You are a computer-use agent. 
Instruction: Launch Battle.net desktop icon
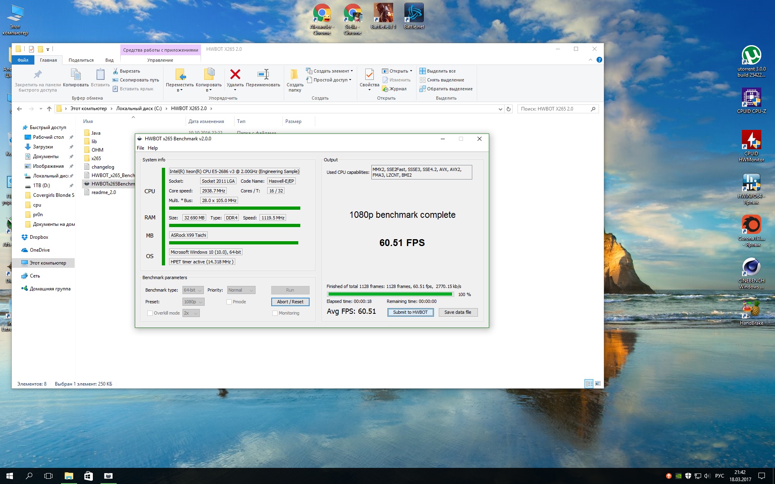[x=414, y=16]
